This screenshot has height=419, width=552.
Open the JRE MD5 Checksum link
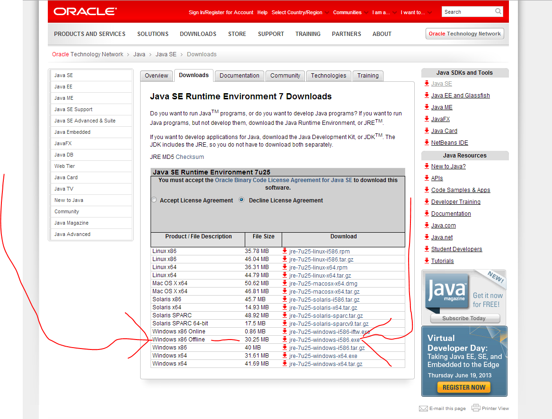[190, 157]
